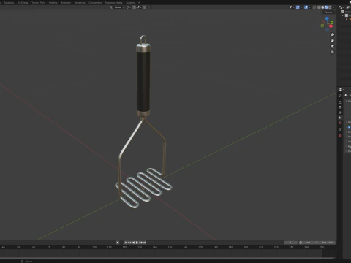
Task: Open the proportional editing falloff menu
Action: [148, 7]
